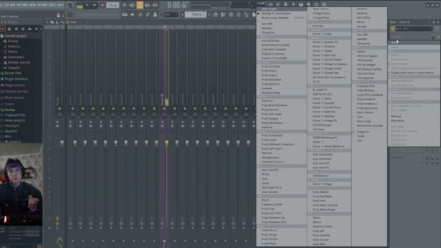
Task: Select 'Pitch Shifter' in the third column
Action: 363,18
